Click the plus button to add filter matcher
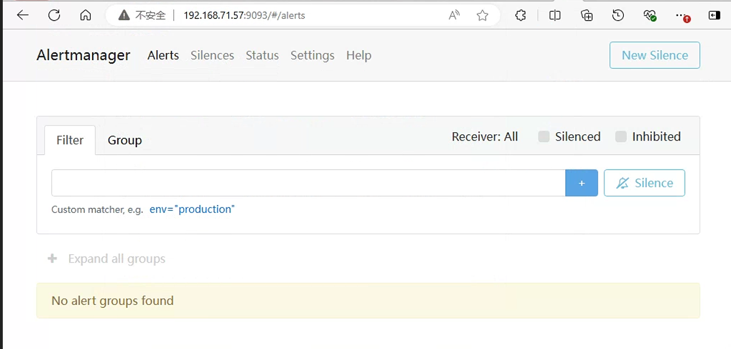 click(x=581, y=183)
